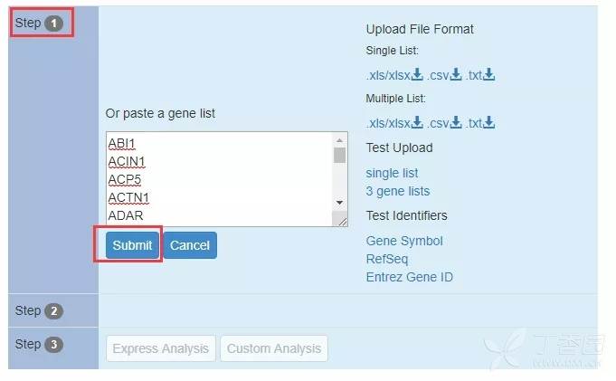616x381 pixels.
Task: Click the Step 3 number badge
Action: [54, 345]
